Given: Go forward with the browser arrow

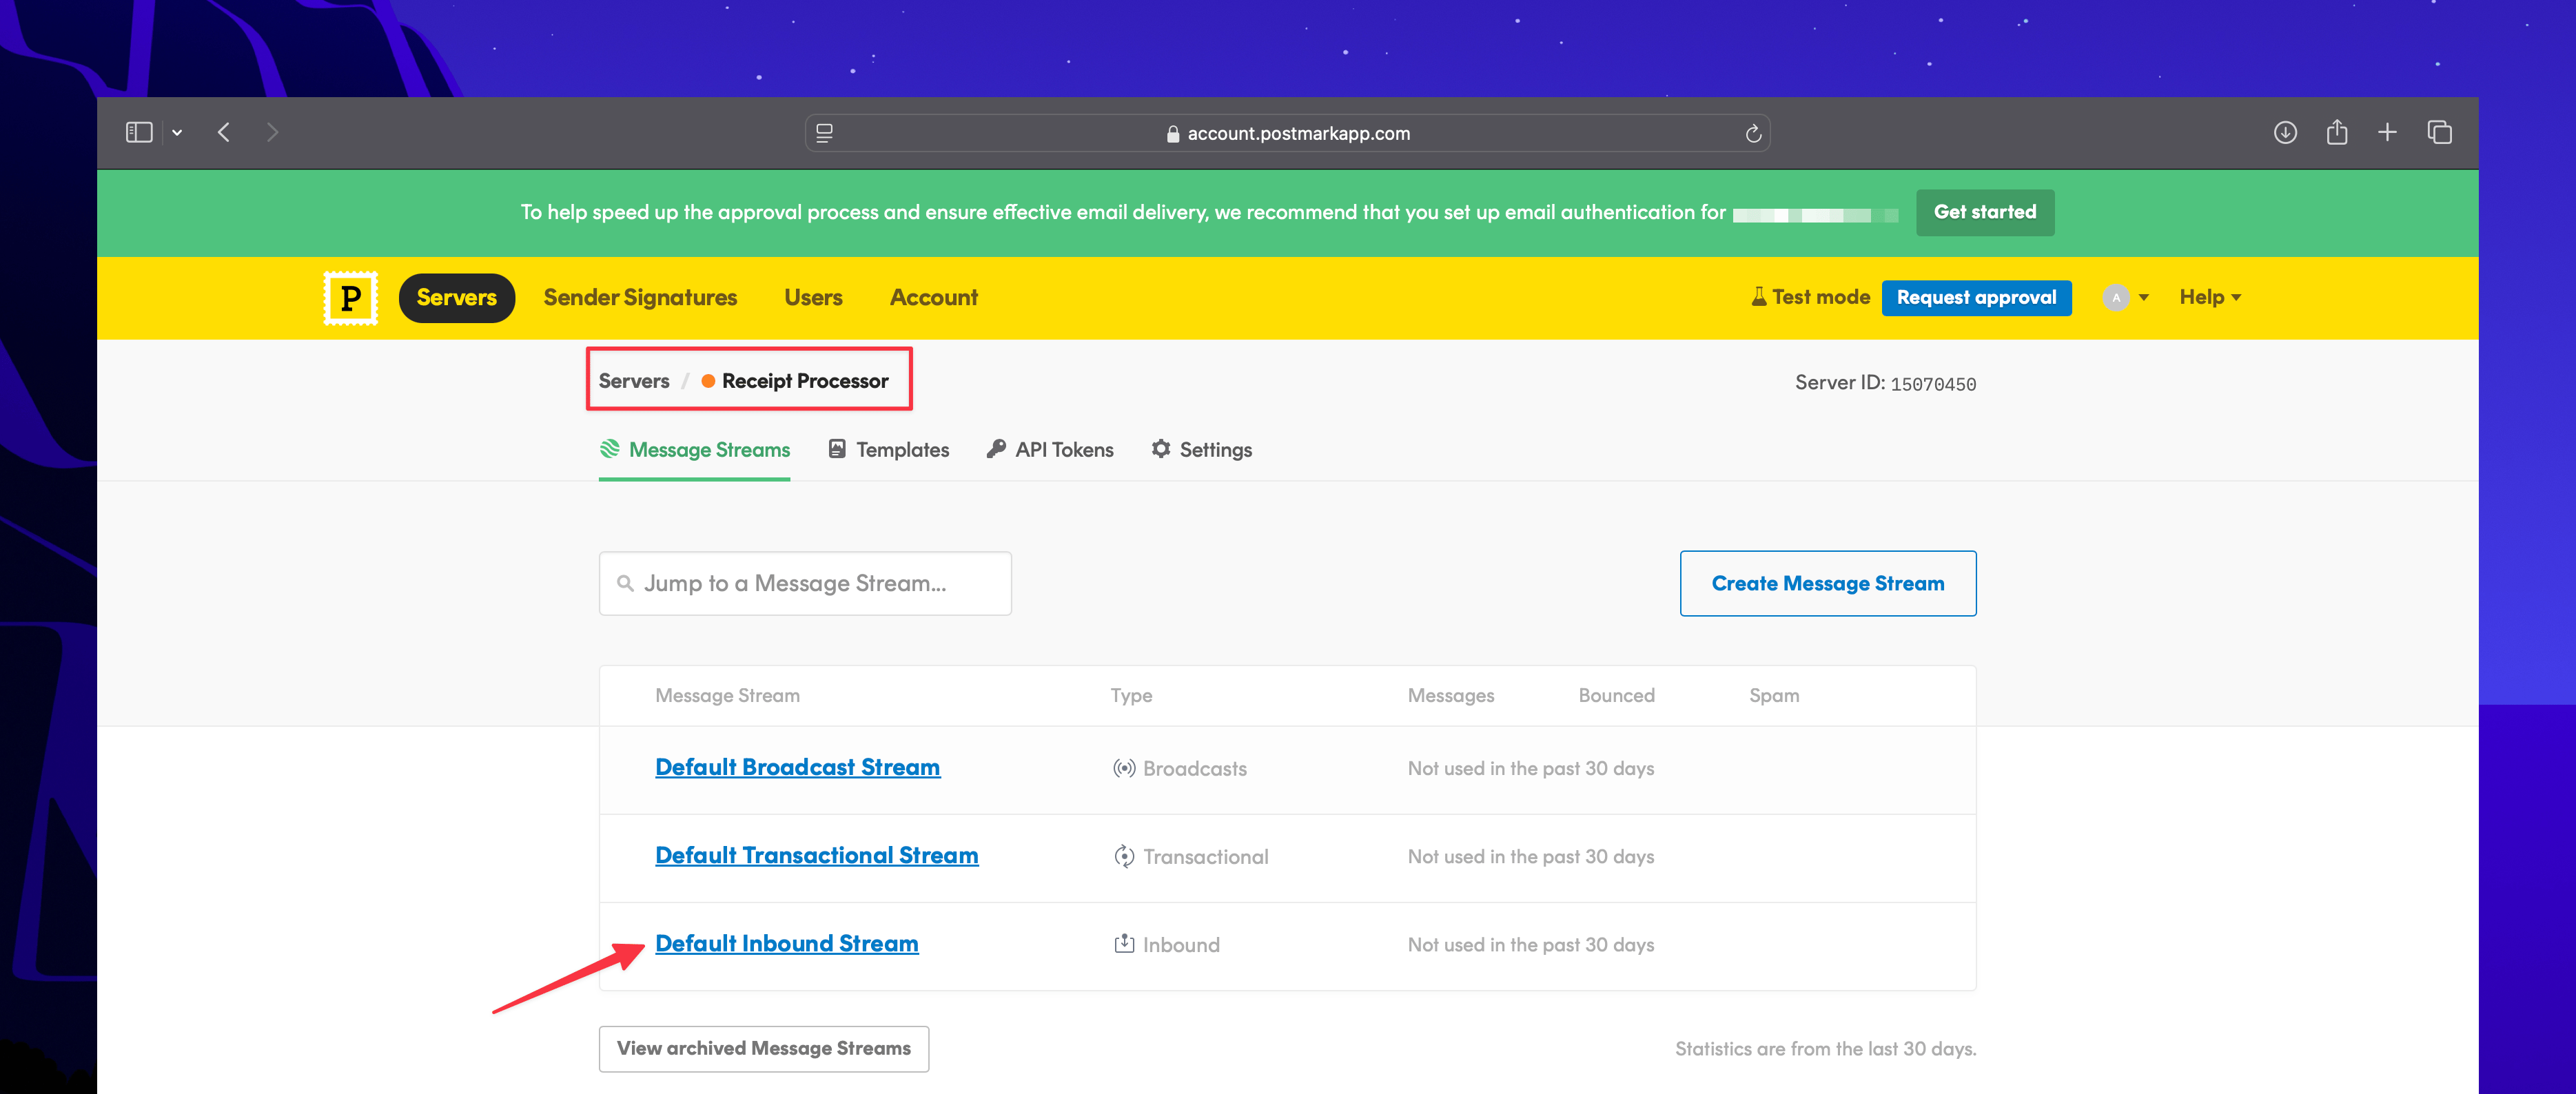Looking at the screenshot, I should [272, 132].
